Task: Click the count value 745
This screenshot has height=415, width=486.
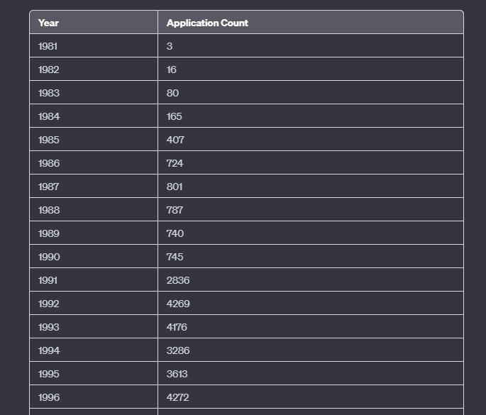Action: click(x=175, y=257)
